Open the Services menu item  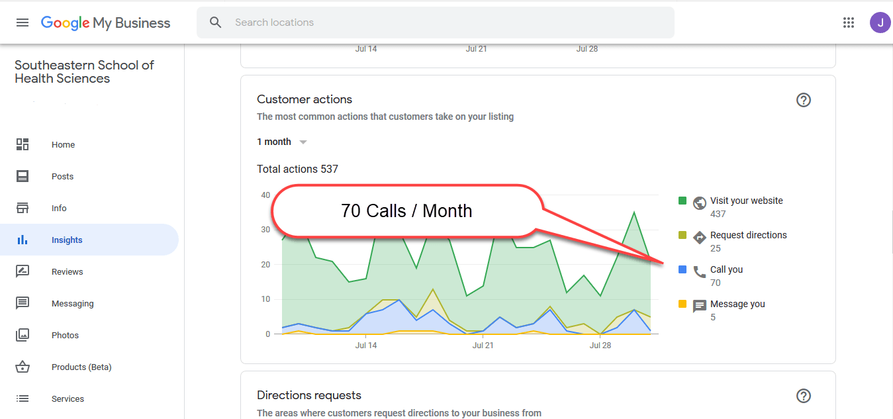(68, 398)
